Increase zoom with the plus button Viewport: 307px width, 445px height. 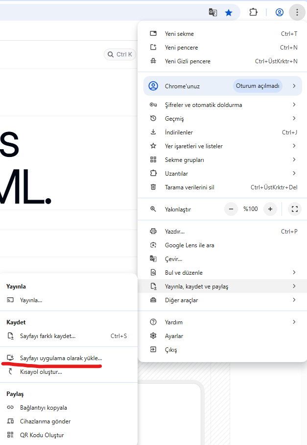(x=270, y=209)
